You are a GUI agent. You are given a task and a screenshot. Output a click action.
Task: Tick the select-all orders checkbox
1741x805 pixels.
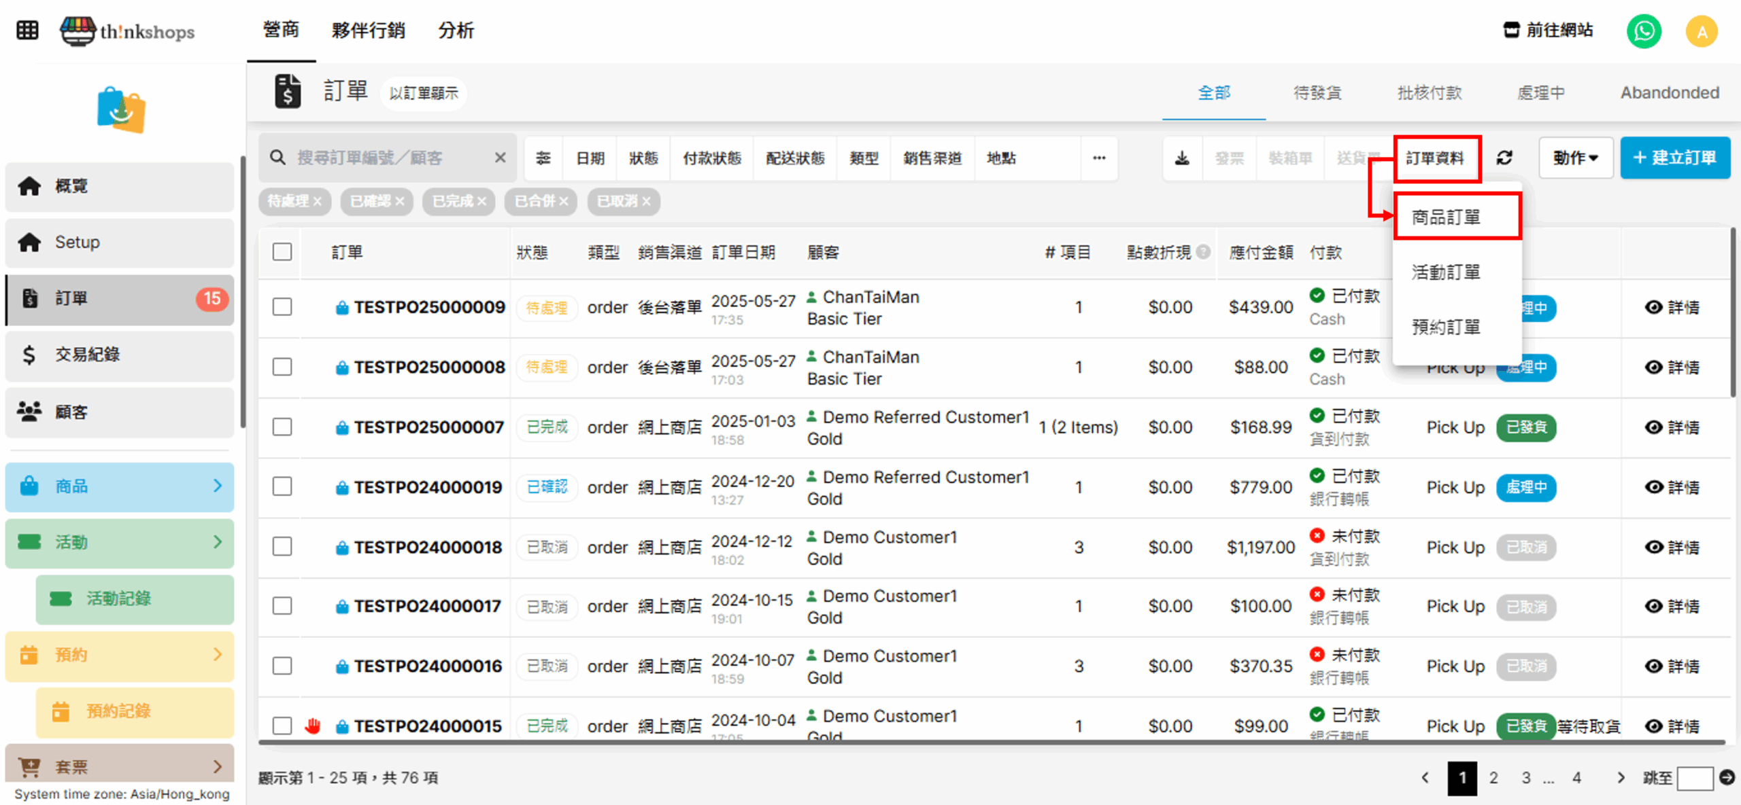282,252
